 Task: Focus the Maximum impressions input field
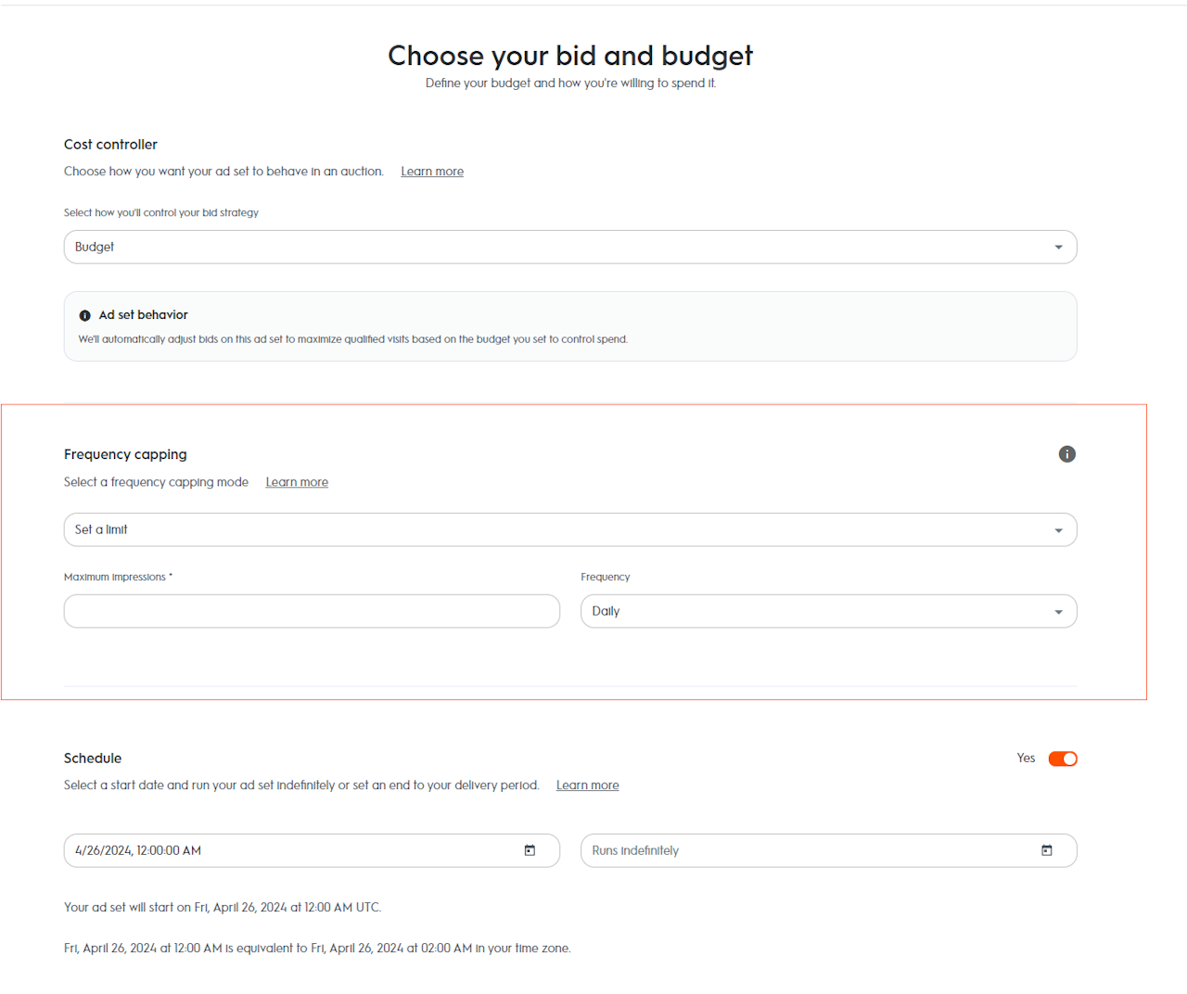click(x=312, y=612)
